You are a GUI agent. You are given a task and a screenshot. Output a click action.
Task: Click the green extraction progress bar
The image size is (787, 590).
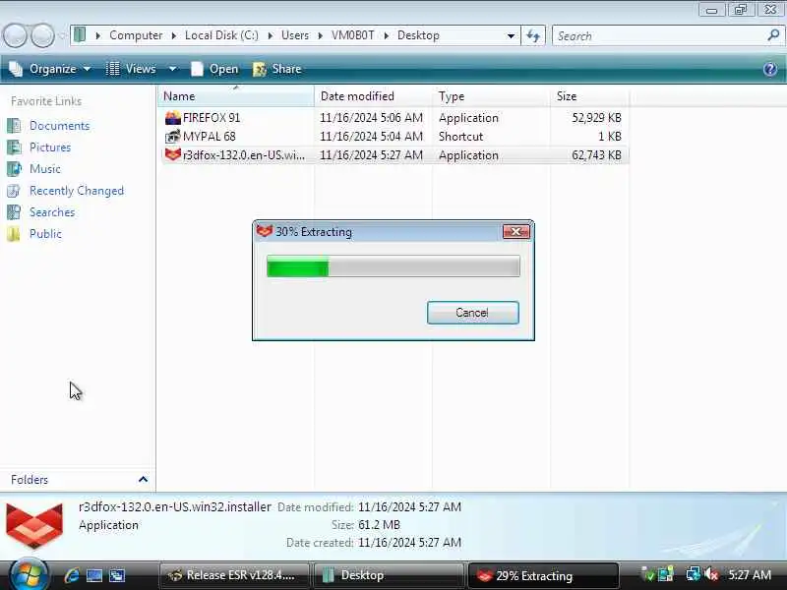393,265
